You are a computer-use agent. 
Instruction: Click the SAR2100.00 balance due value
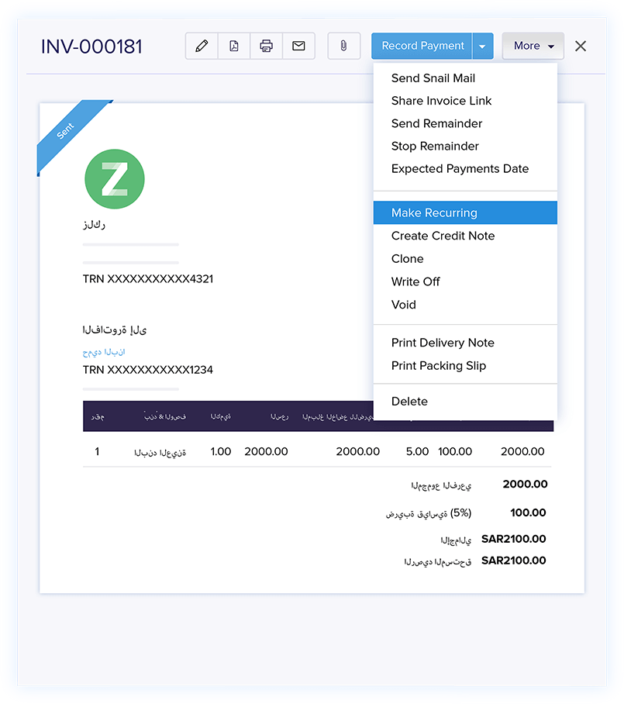514,561
